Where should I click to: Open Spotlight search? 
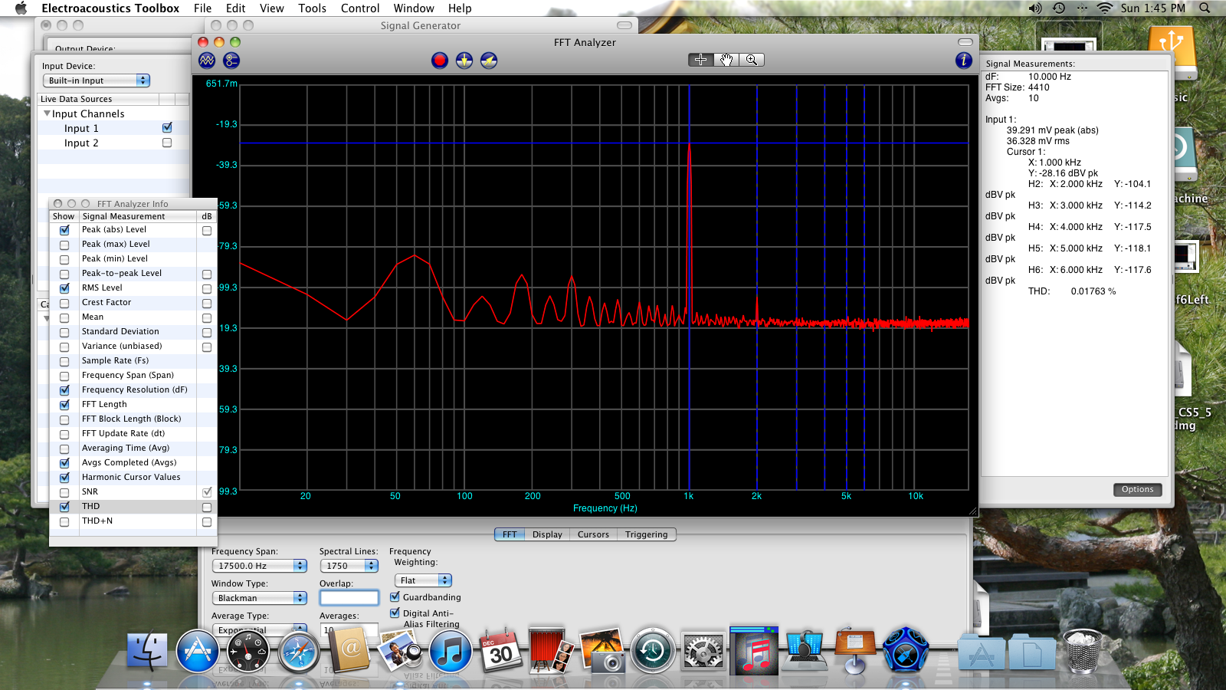[1205, 8]
